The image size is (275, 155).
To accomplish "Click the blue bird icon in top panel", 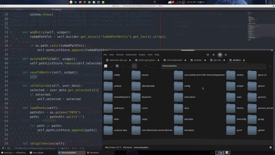I will click(76, 2).
